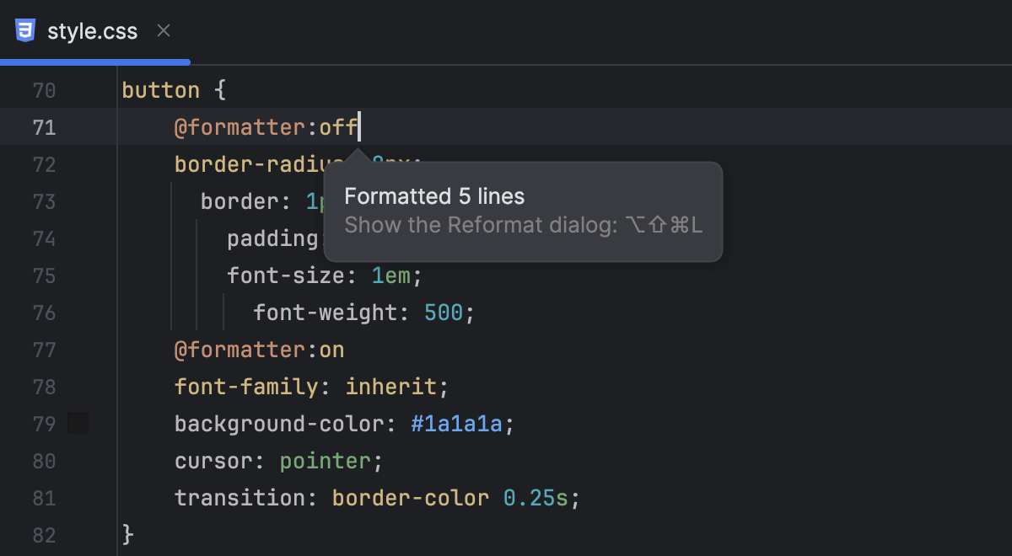Click the cursor: pointer value

coord(325,460)
